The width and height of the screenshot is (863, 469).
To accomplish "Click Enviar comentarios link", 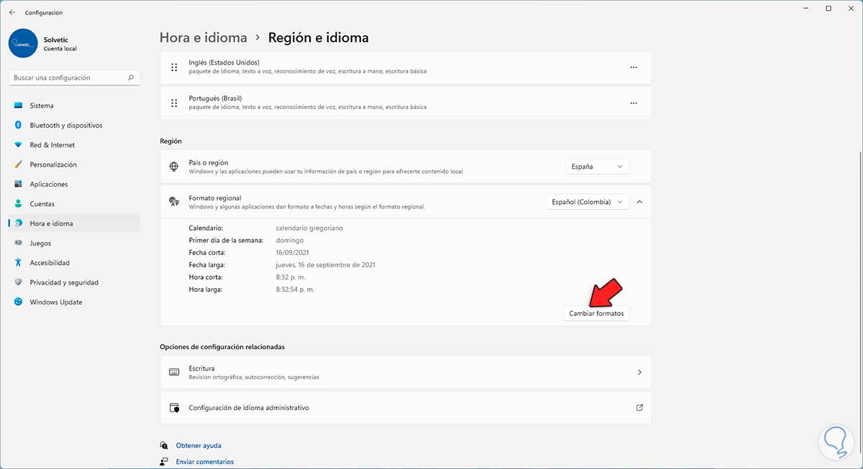I will [x=205, y=462].
